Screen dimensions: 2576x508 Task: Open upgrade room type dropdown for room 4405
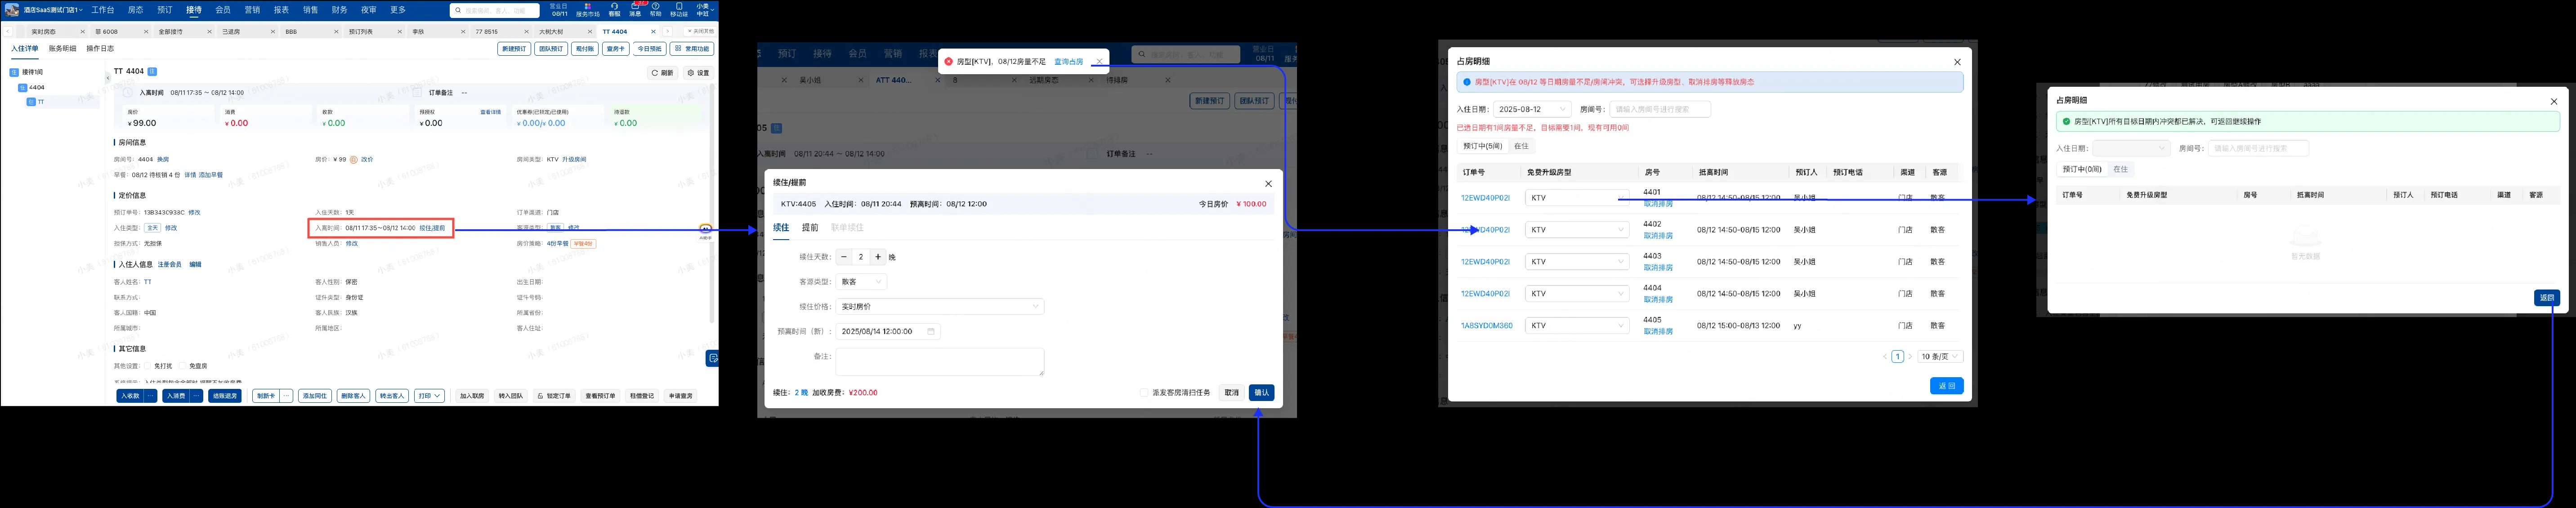point(1577,326)
